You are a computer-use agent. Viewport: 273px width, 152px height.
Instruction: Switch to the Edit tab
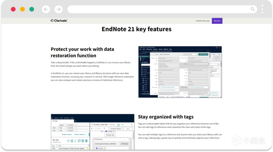118,125
